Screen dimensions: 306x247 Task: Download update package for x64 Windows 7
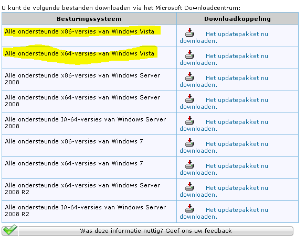(x=224, y=170)
